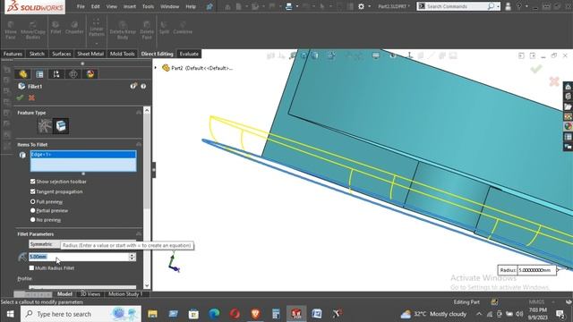Click the viewport red cancel X
Viewport: 573px width, 322px height.
(554, 81)
